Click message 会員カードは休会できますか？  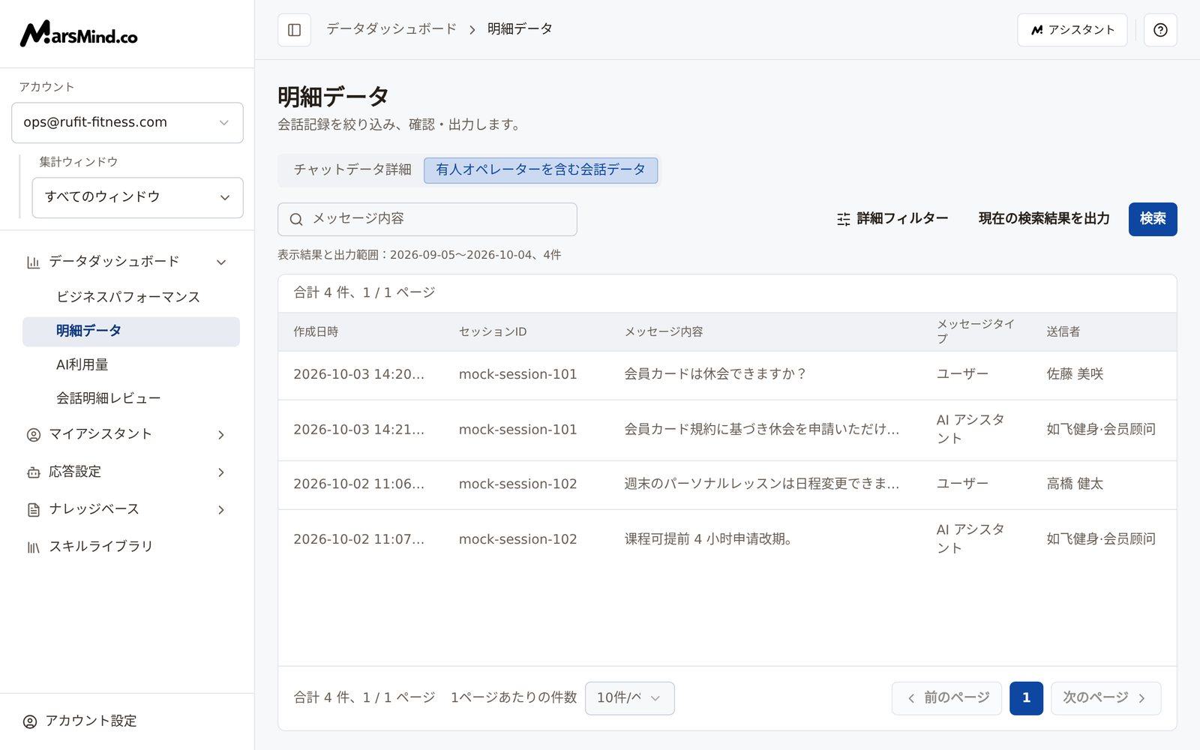tap(715, 374)
